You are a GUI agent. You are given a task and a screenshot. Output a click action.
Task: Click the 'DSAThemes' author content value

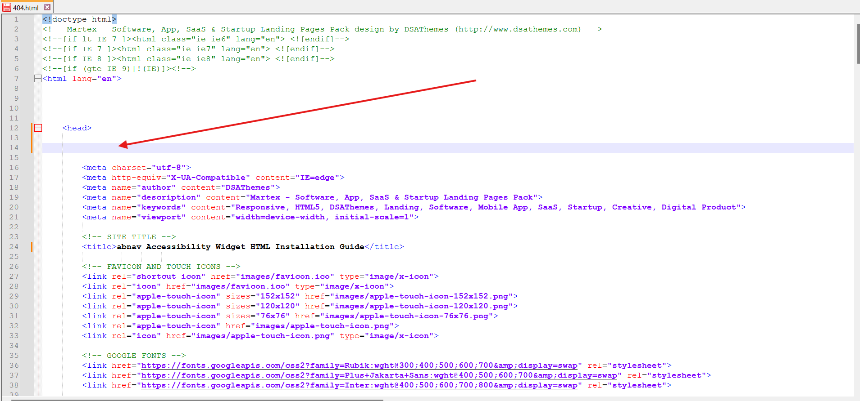coord(247,187)
